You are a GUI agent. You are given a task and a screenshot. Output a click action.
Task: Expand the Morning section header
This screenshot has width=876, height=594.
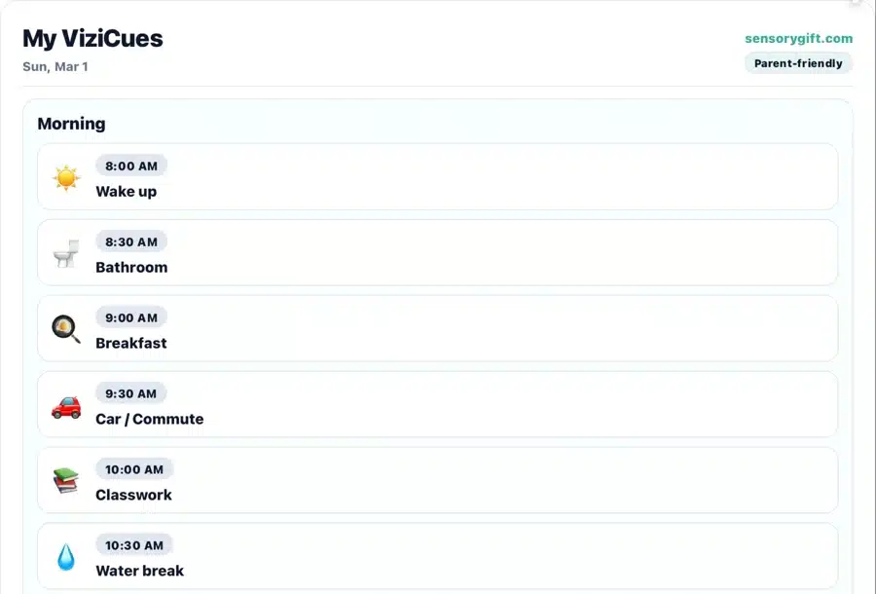pyautogui.click(x=71, y=124)
